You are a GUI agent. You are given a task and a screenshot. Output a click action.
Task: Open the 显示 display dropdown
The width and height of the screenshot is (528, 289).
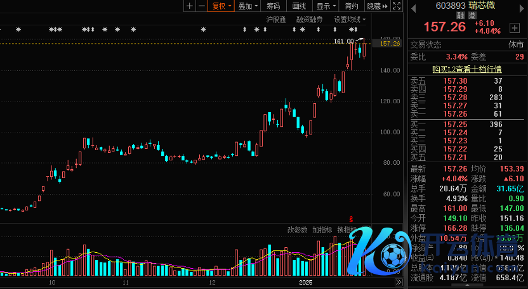click(x=326, y=6)
